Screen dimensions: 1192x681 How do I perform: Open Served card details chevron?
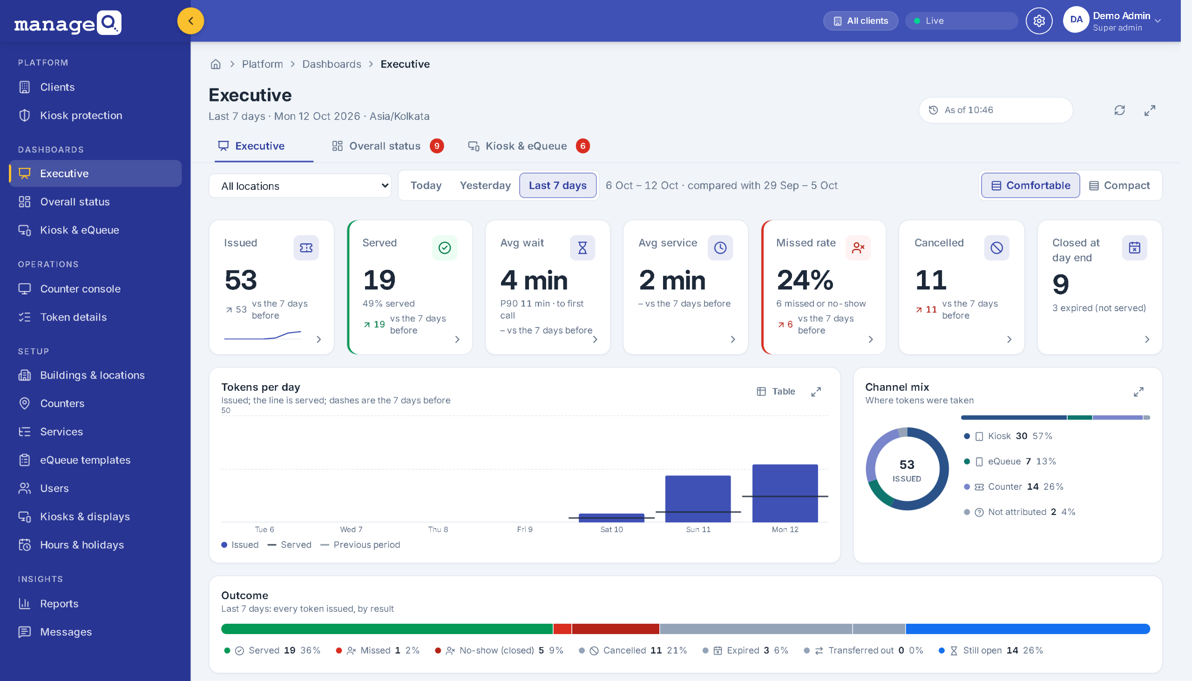point(457,340)
